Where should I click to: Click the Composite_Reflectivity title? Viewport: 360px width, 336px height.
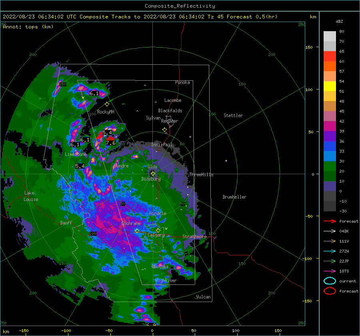pyautogui.click(x=180, y=6)
